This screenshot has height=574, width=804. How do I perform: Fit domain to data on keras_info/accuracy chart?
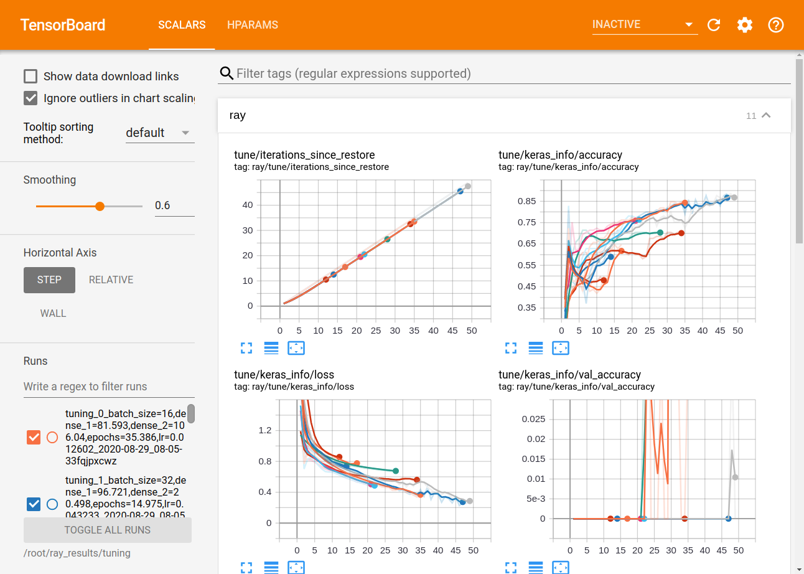(x=561, y=348)
